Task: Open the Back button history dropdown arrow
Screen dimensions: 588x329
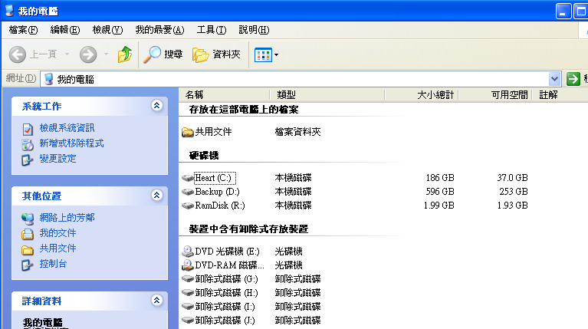Action: point(67,54)
